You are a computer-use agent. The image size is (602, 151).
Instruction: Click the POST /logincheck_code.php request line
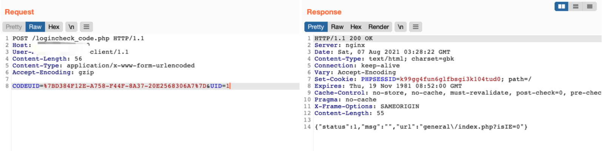coord(78,39)
